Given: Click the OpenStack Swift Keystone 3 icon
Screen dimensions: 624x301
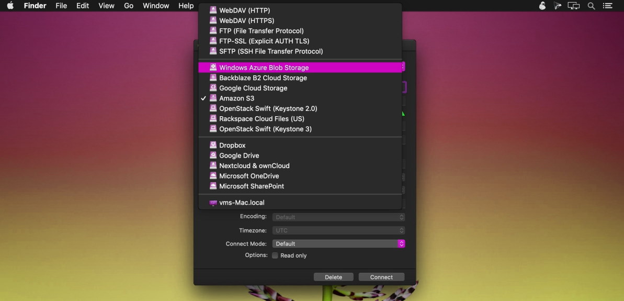Looking at the screenshot, I should click(213, 129).
